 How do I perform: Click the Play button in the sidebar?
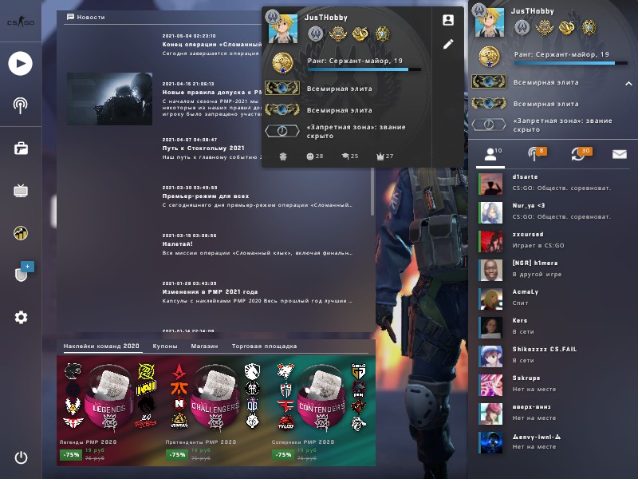coord(21,64)
